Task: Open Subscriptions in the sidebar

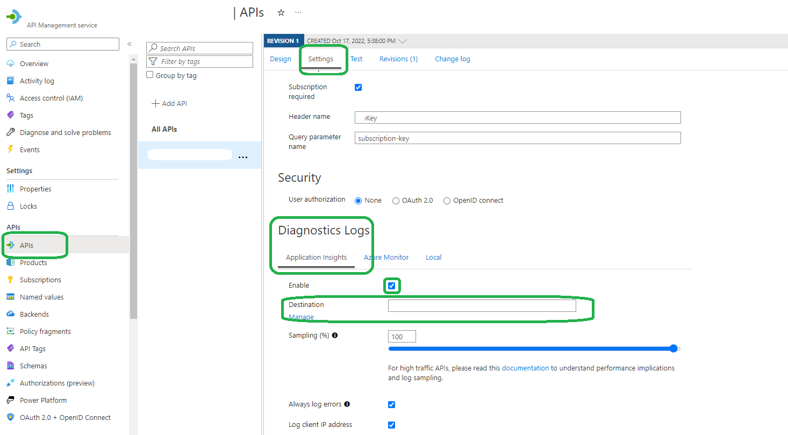Action: (x=40, y=280)
